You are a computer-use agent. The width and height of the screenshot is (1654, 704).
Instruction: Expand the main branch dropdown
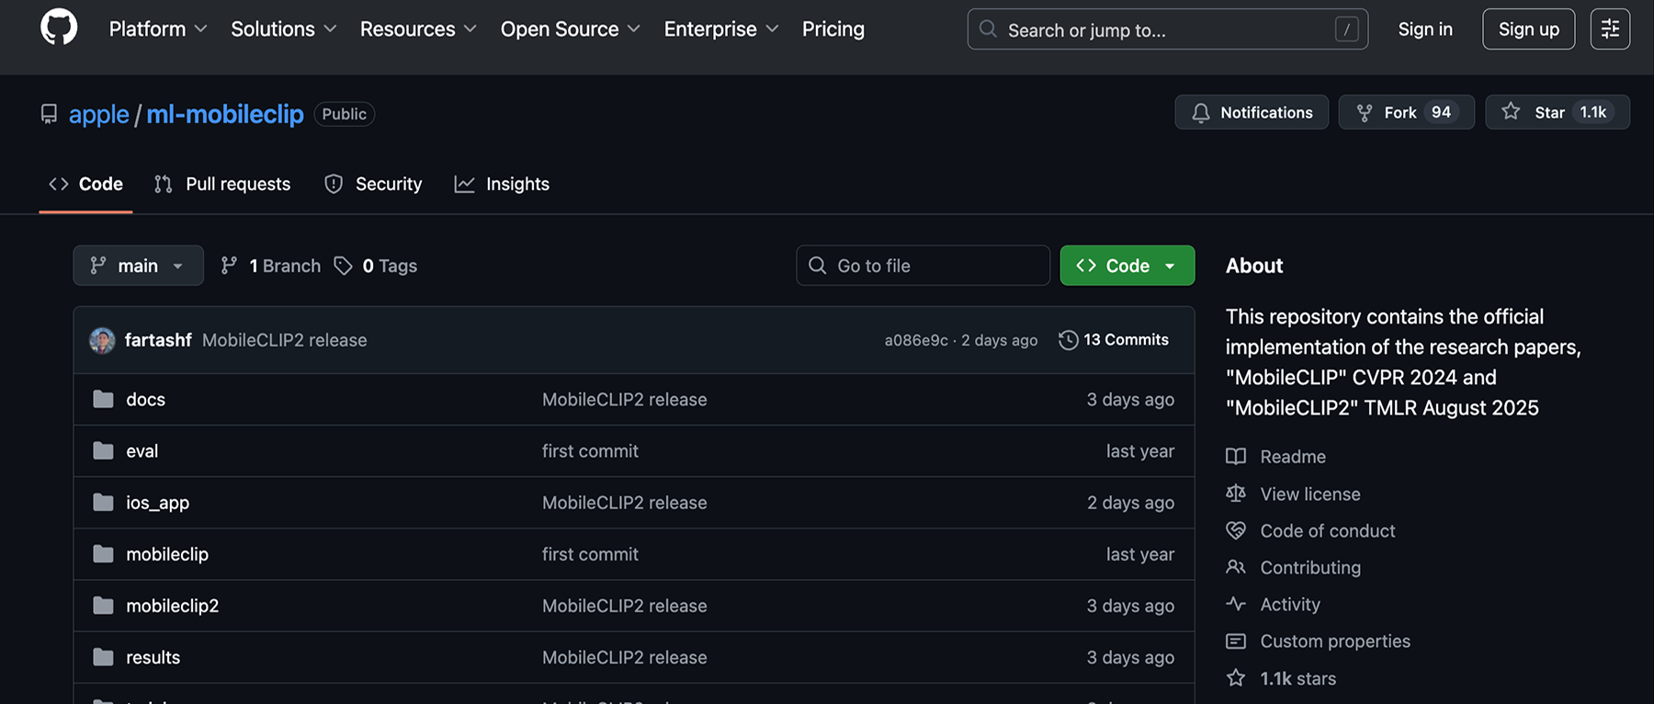coord(138,266)
